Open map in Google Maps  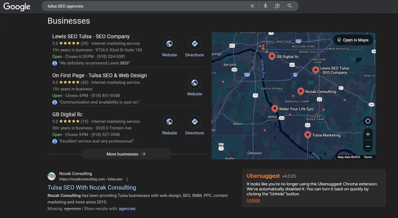tap(353, 40)
